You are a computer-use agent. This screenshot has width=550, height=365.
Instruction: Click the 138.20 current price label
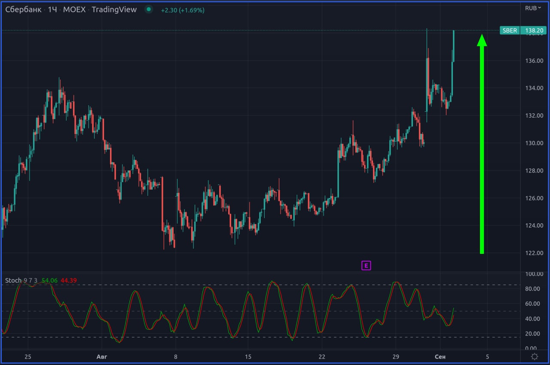pyautogui.click(x=533, y=30)
